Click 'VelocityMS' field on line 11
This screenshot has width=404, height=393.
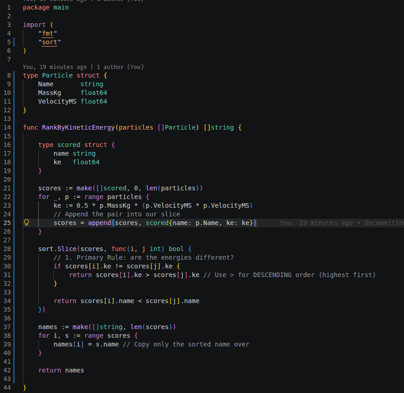(x=57, y=101)
